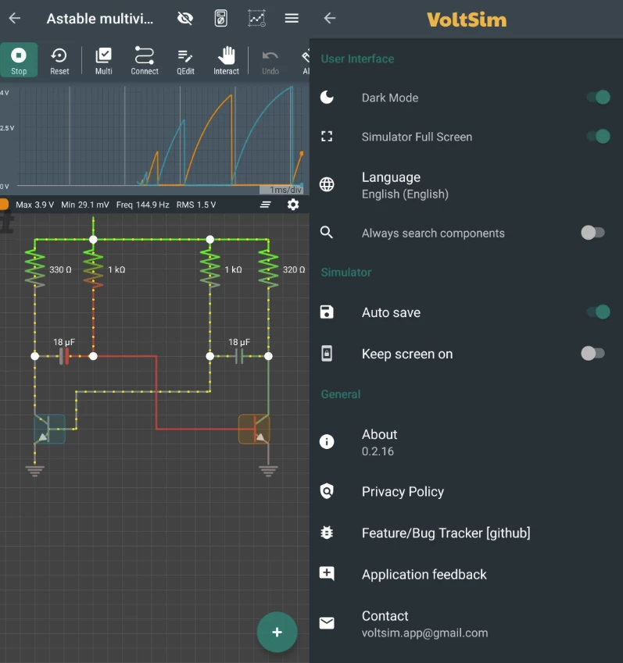Switch to Interact hand mode
This screenshot has width=623, height=663.
tap(226, 60)
